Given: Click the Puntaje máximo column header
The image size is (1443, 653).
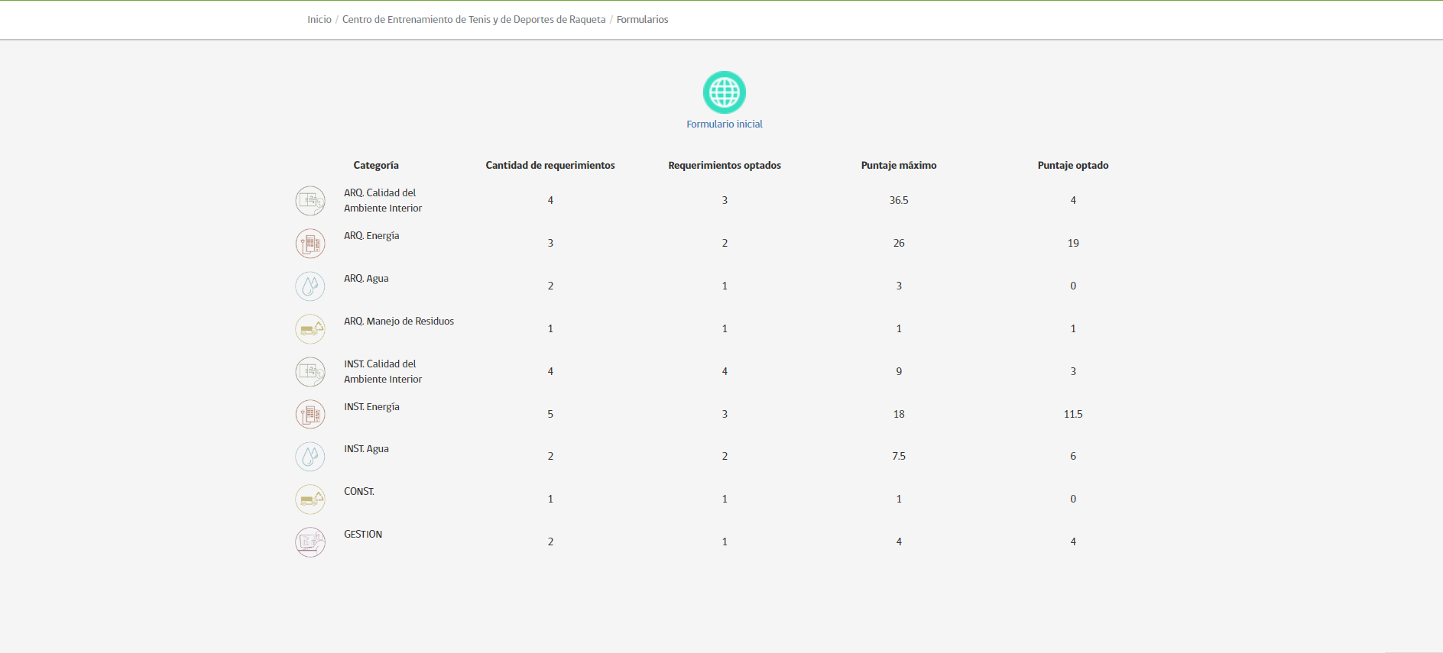Looking at the screenshot, I should click(899, 165).
